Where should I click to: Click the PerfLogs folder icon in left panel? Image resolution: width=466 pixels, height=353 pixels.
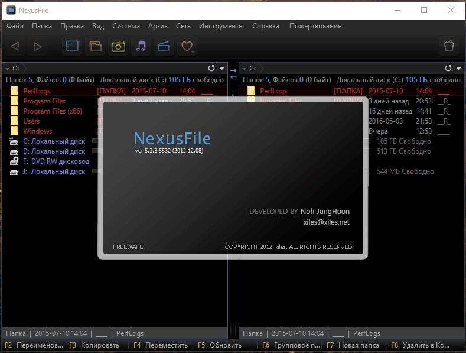pos(14,91)
